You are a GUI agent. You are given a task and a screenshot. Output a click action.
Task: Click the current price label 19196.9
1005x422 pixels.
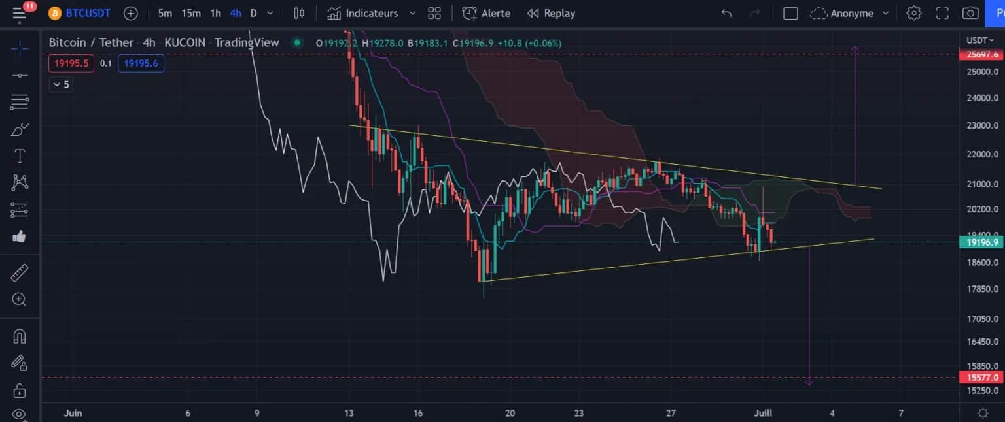(981, 242)
